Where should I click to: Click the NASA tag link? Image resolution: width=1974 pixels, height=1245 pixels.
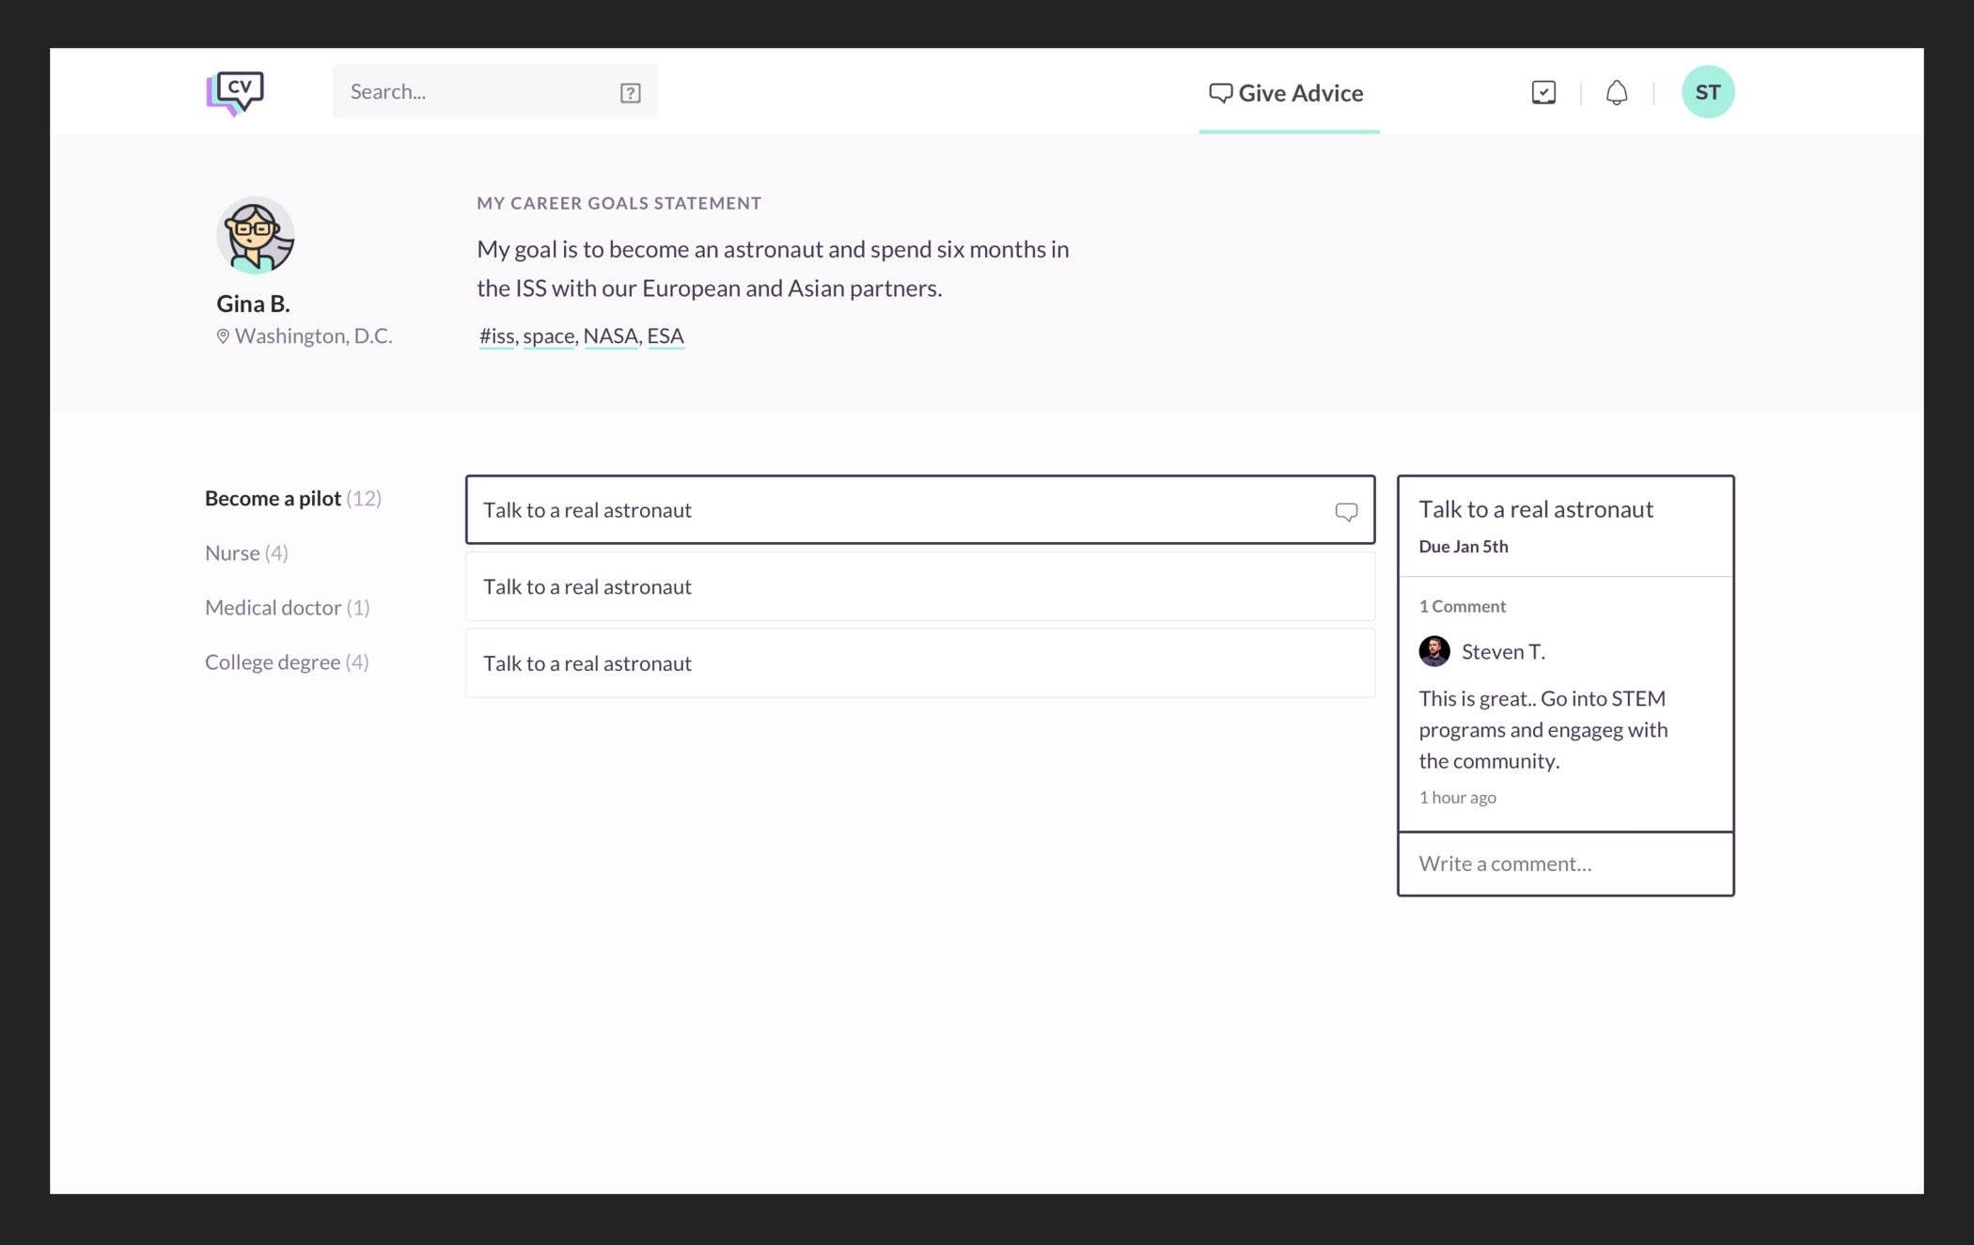tap(610, 335)
